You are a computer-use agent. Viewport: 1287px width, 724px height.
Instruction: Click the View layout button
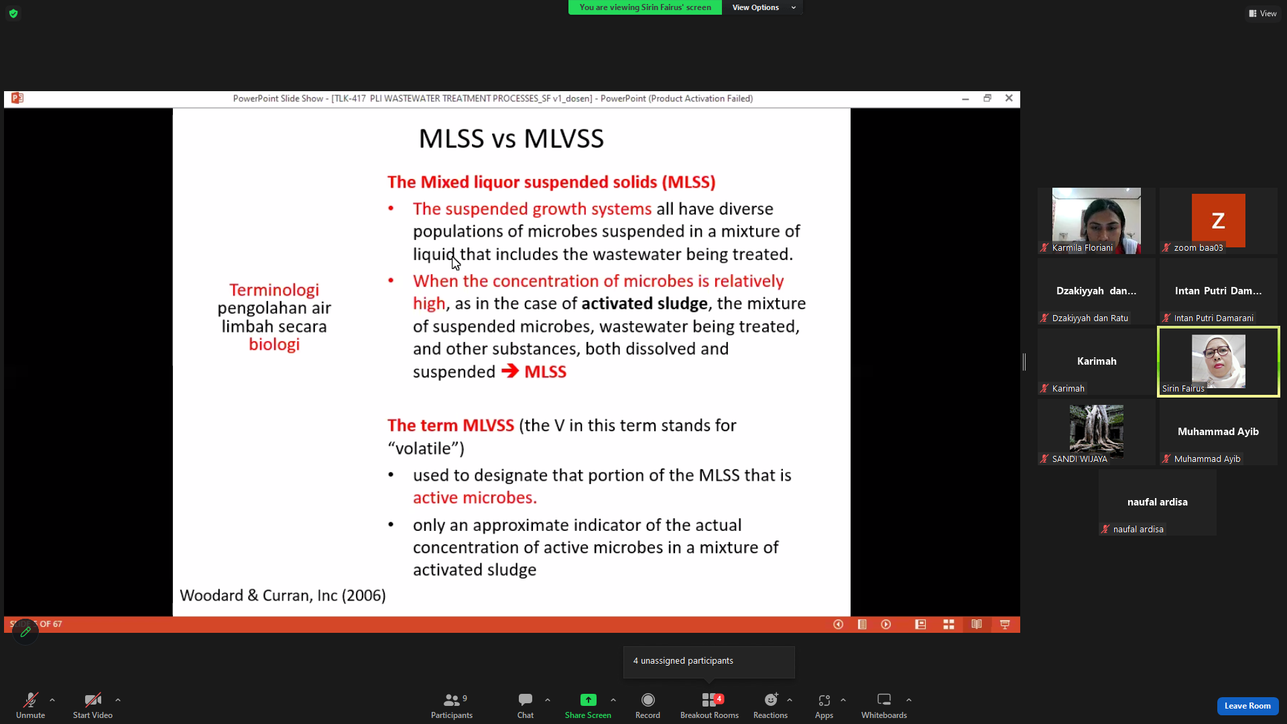[1263, 13]
